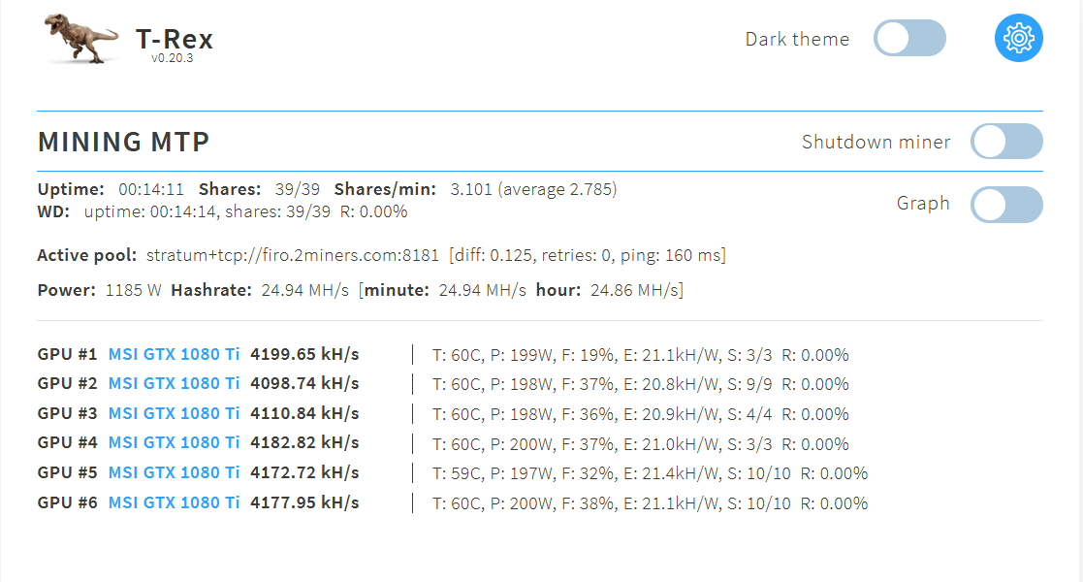Enable the Dark theme switch

(908, 39)
